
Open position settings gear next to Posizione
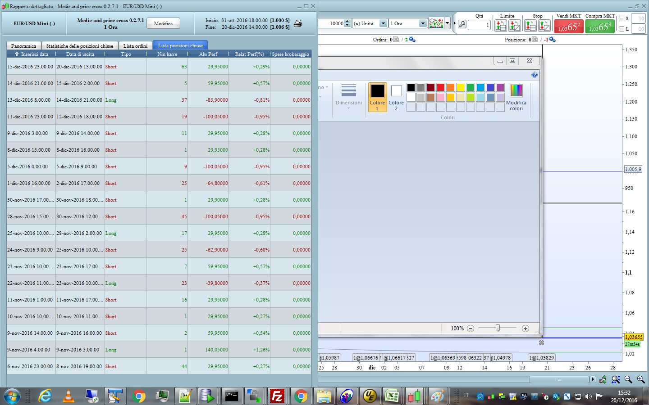[552, 40]
